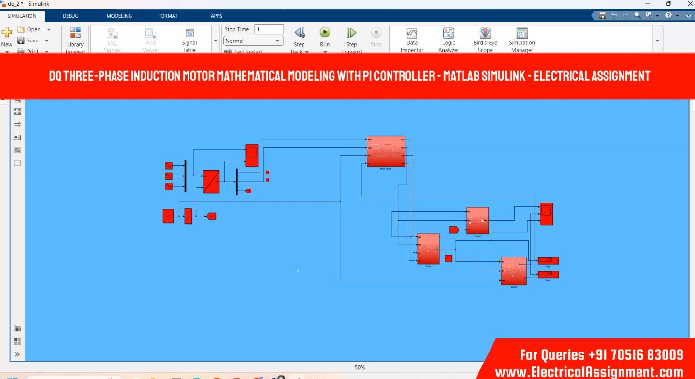
Task: Select the Motor Model subsystem block
Action: pos(386,151)
